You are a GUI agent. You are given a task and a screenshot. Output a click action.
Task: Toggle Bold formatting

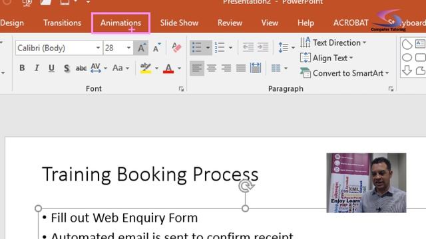coord(22,68)
